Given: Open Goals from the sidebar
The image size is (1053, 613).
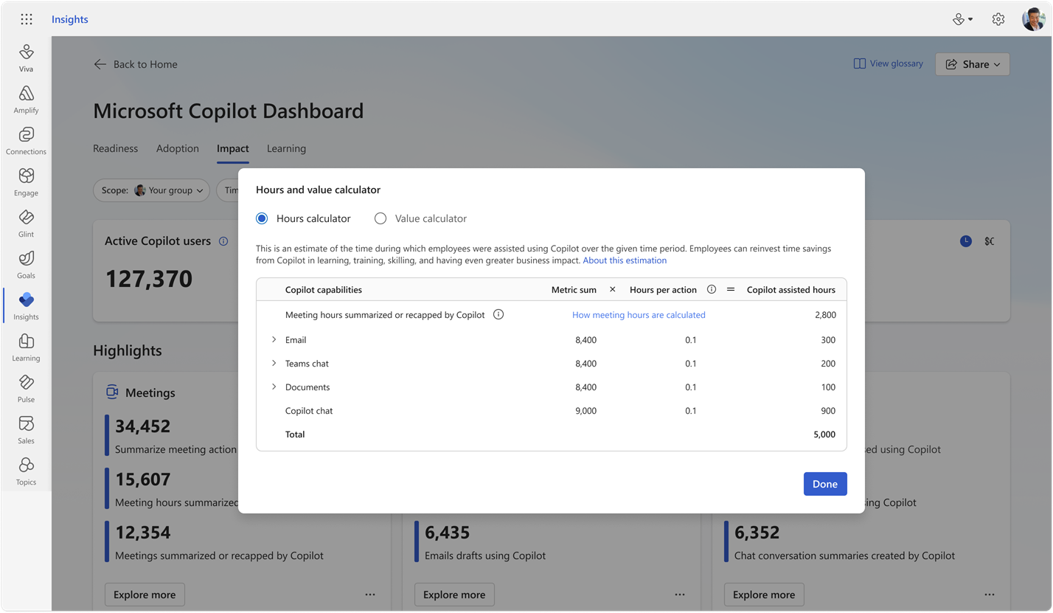Looking at the screenshot, I should point(26,265).
